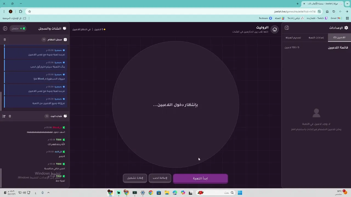Open the العجلة bookmark
The height and width of the screenshot is (197, 351).
tap(280, 18)
